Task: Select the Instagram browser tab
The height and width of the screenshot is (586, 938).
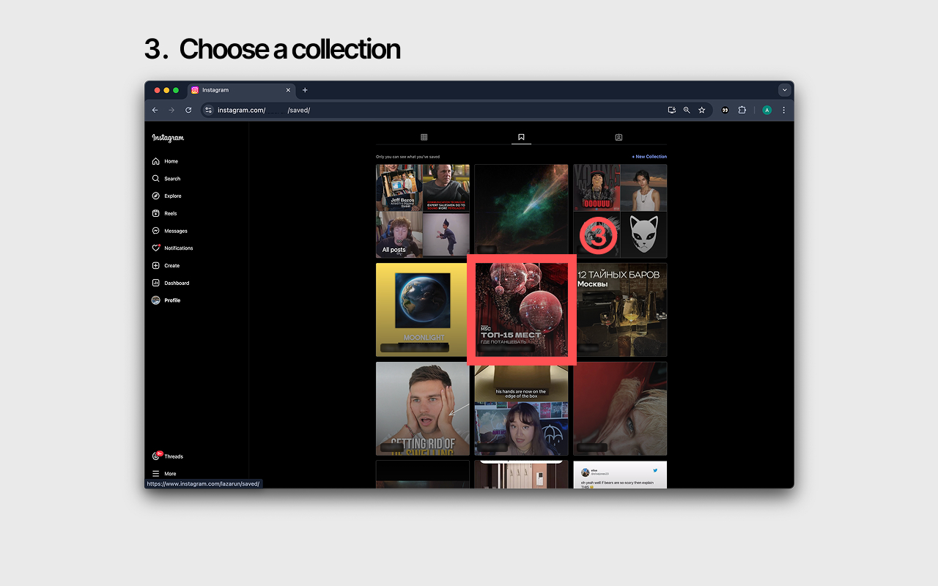Action: [x=241, y=90]
